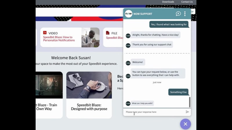Click 'Yes, I found what I was looking for' bubble
Image resolution: width=232 pixels, height=130 pixels.
pos(169,25)
